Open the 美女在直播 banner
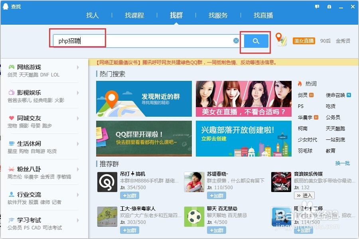Screen dimensions: 359x239 click(x=244, y=99)
